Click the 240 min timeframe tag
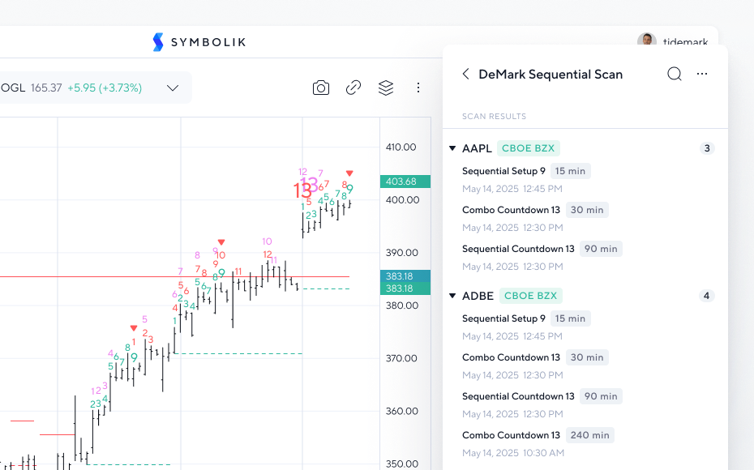Image resolution: width=754 pixels, height=470 pixels. click(x=590, y=435)
